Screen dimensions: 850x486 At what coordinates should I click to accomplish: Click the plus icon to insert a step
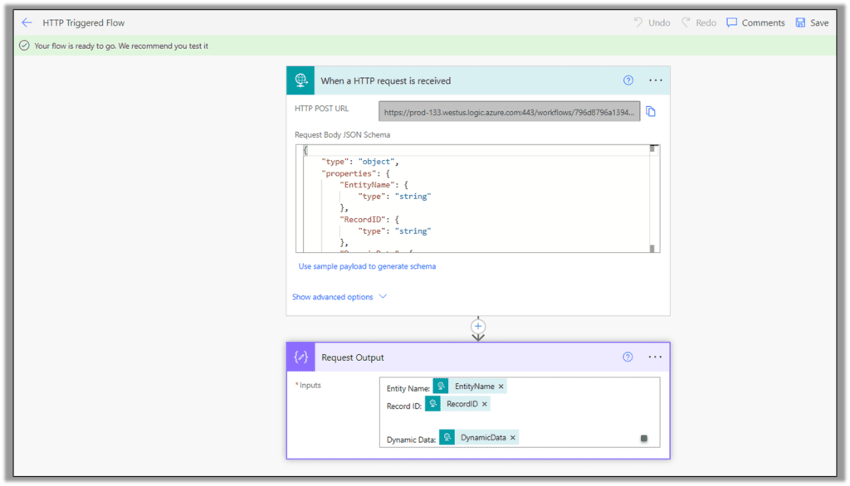[478, 327]
